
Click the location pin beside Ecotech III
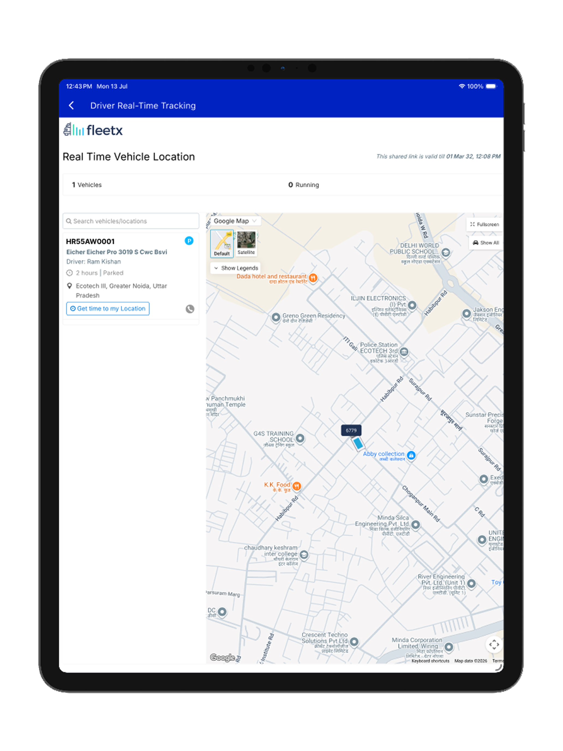(70, 286)
